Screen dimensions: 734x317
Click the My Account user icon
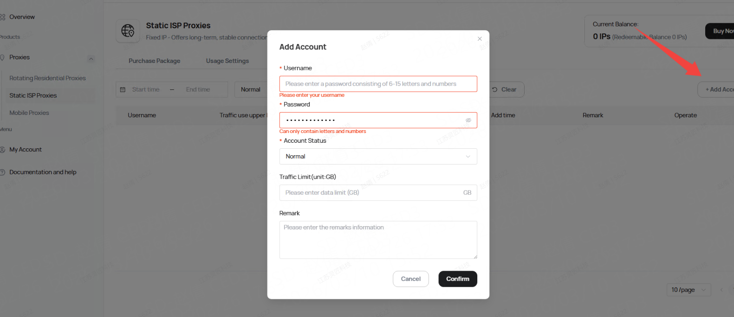3,150
